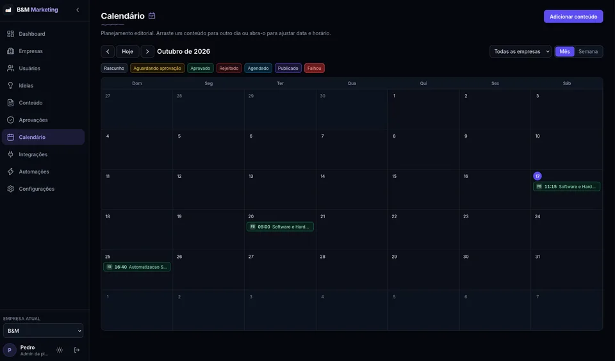Switch the calendar to Mês view

(565, 51)
